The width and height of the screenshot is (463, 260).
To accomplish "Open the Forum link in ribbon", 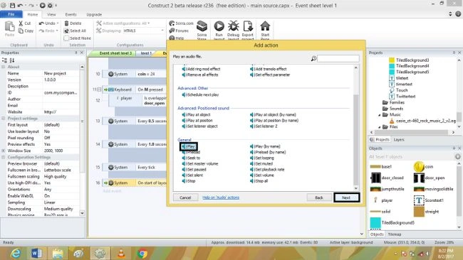I will pos(179,31).
